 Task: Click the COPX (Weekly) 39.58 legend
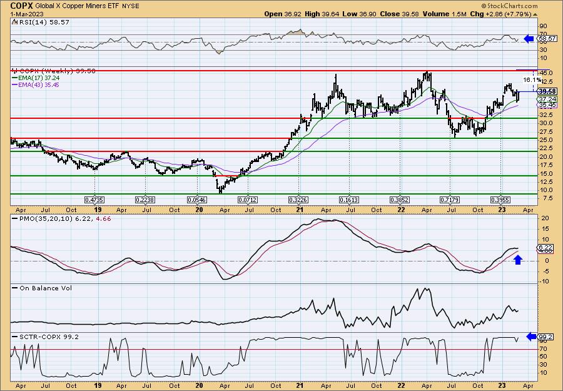tap(56, 71)
